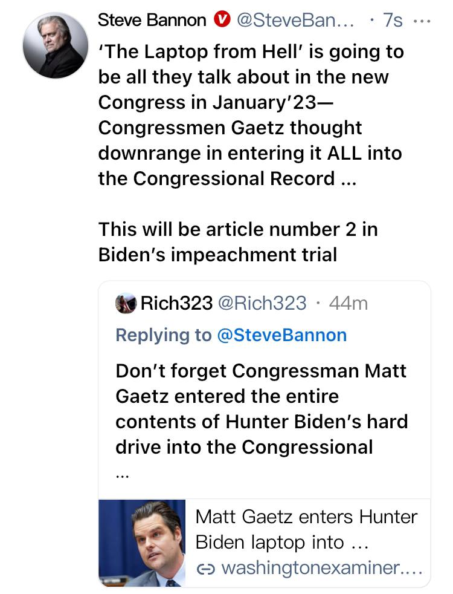Open the Matt Gaetz photo thumbnail

pyautogui.click(x=142, y=543)
